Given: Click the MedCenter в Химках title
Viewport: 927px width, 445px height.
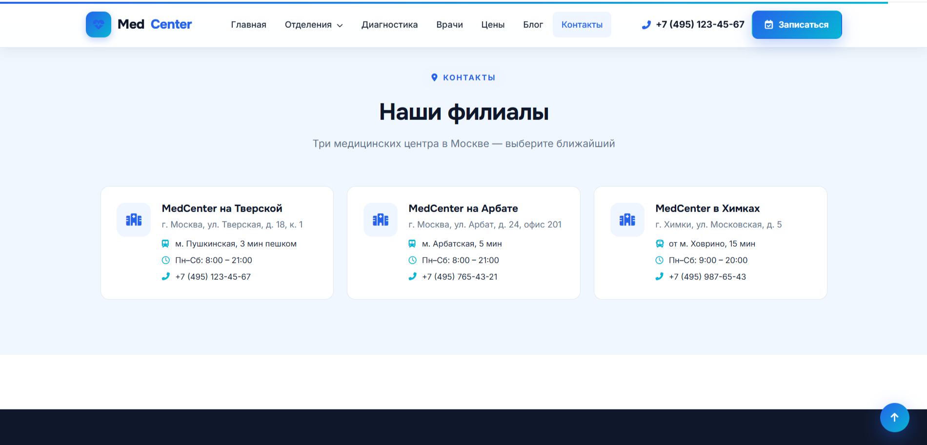Looking at the screenshot, I should point(707,209).
